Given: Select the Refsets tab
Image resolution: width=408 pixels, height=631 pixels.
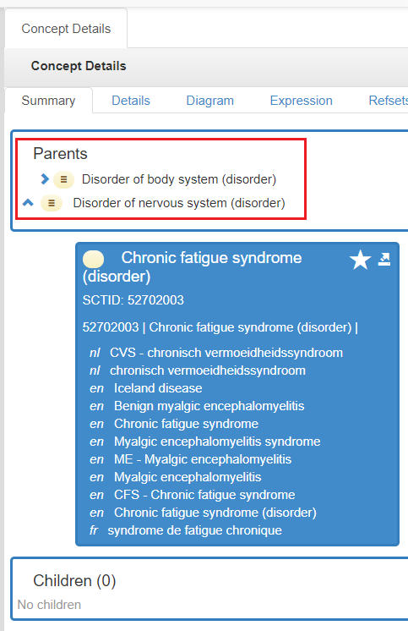Looking at the screenshot, I should click(x=388, y=101).
